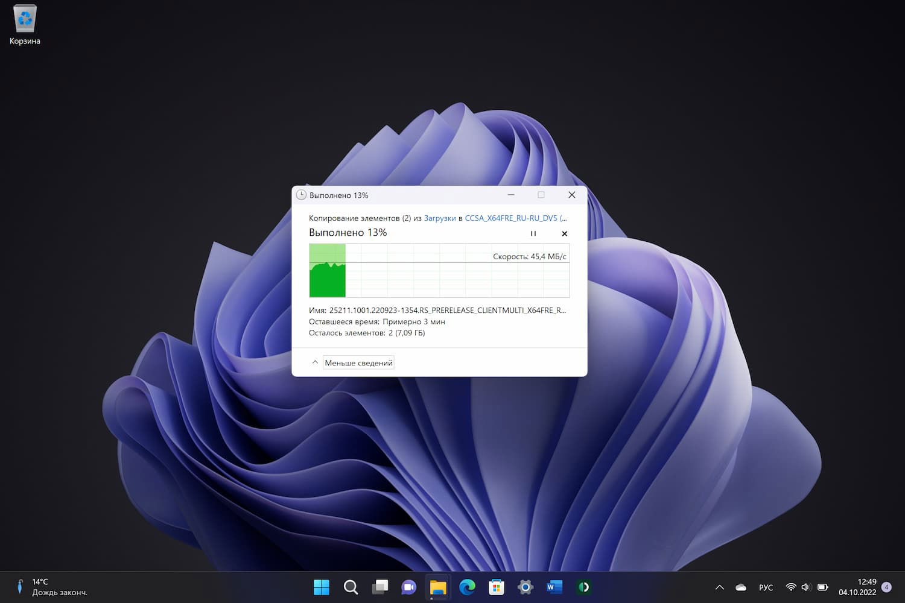
Task: Launch Microsoft Edge from the taskbar
Action: point(467,587)
